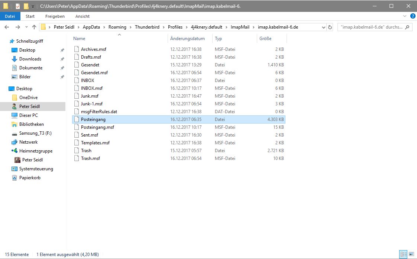Screen dimensions: 417x259
Task: Open Systemsteuerung in the navigation pane
Action: point(36,169)
